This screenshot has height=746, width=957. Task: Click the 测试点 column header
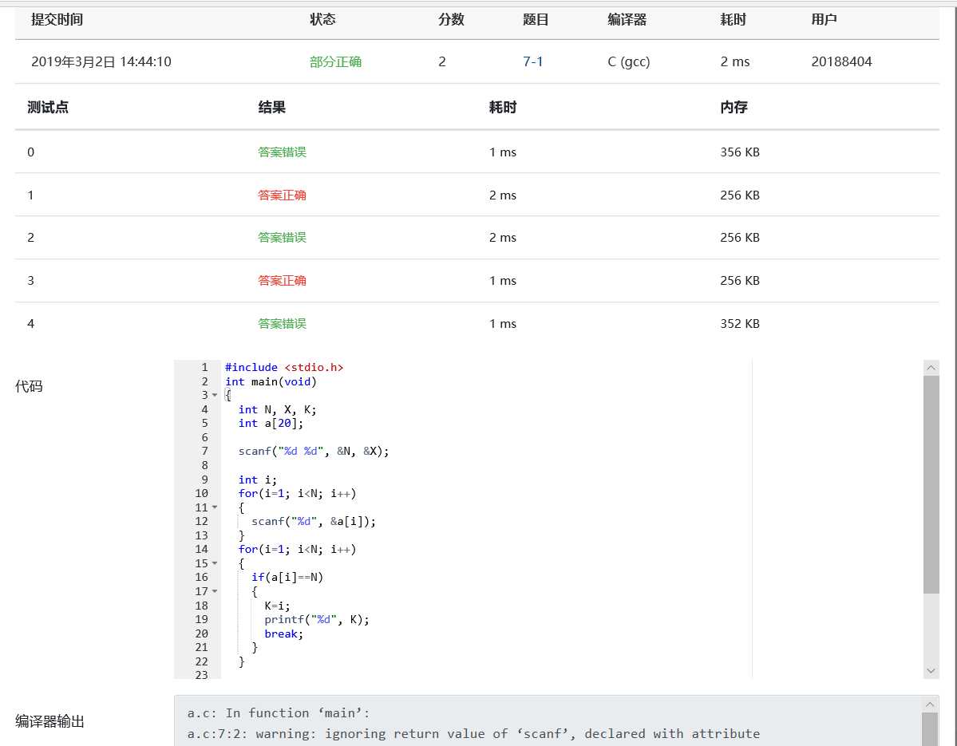48,107
